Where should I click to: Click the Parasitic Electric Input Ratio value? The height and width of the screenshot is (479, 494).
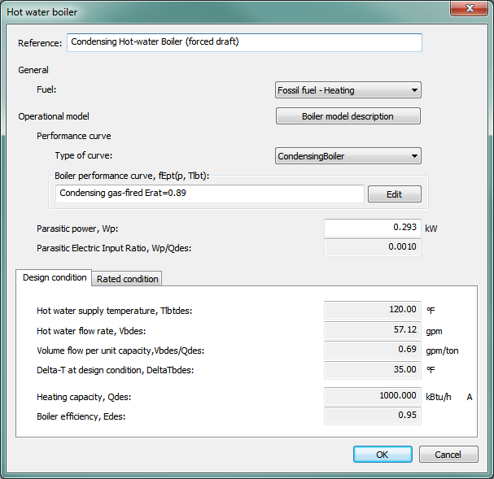pyautogui.click(x=372, y=247)
